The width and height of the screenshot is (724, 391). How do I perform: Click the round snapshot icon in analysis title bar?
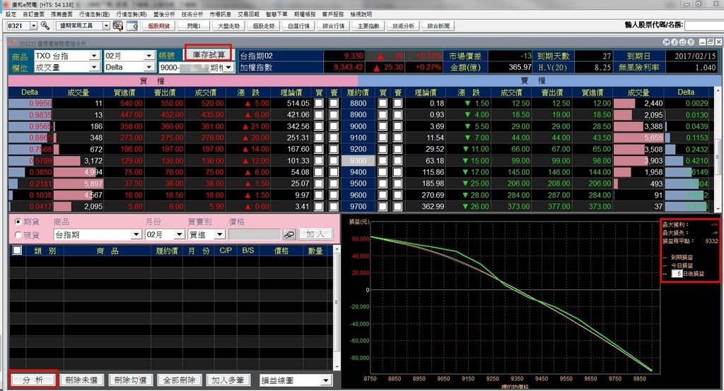coord(682,42)
